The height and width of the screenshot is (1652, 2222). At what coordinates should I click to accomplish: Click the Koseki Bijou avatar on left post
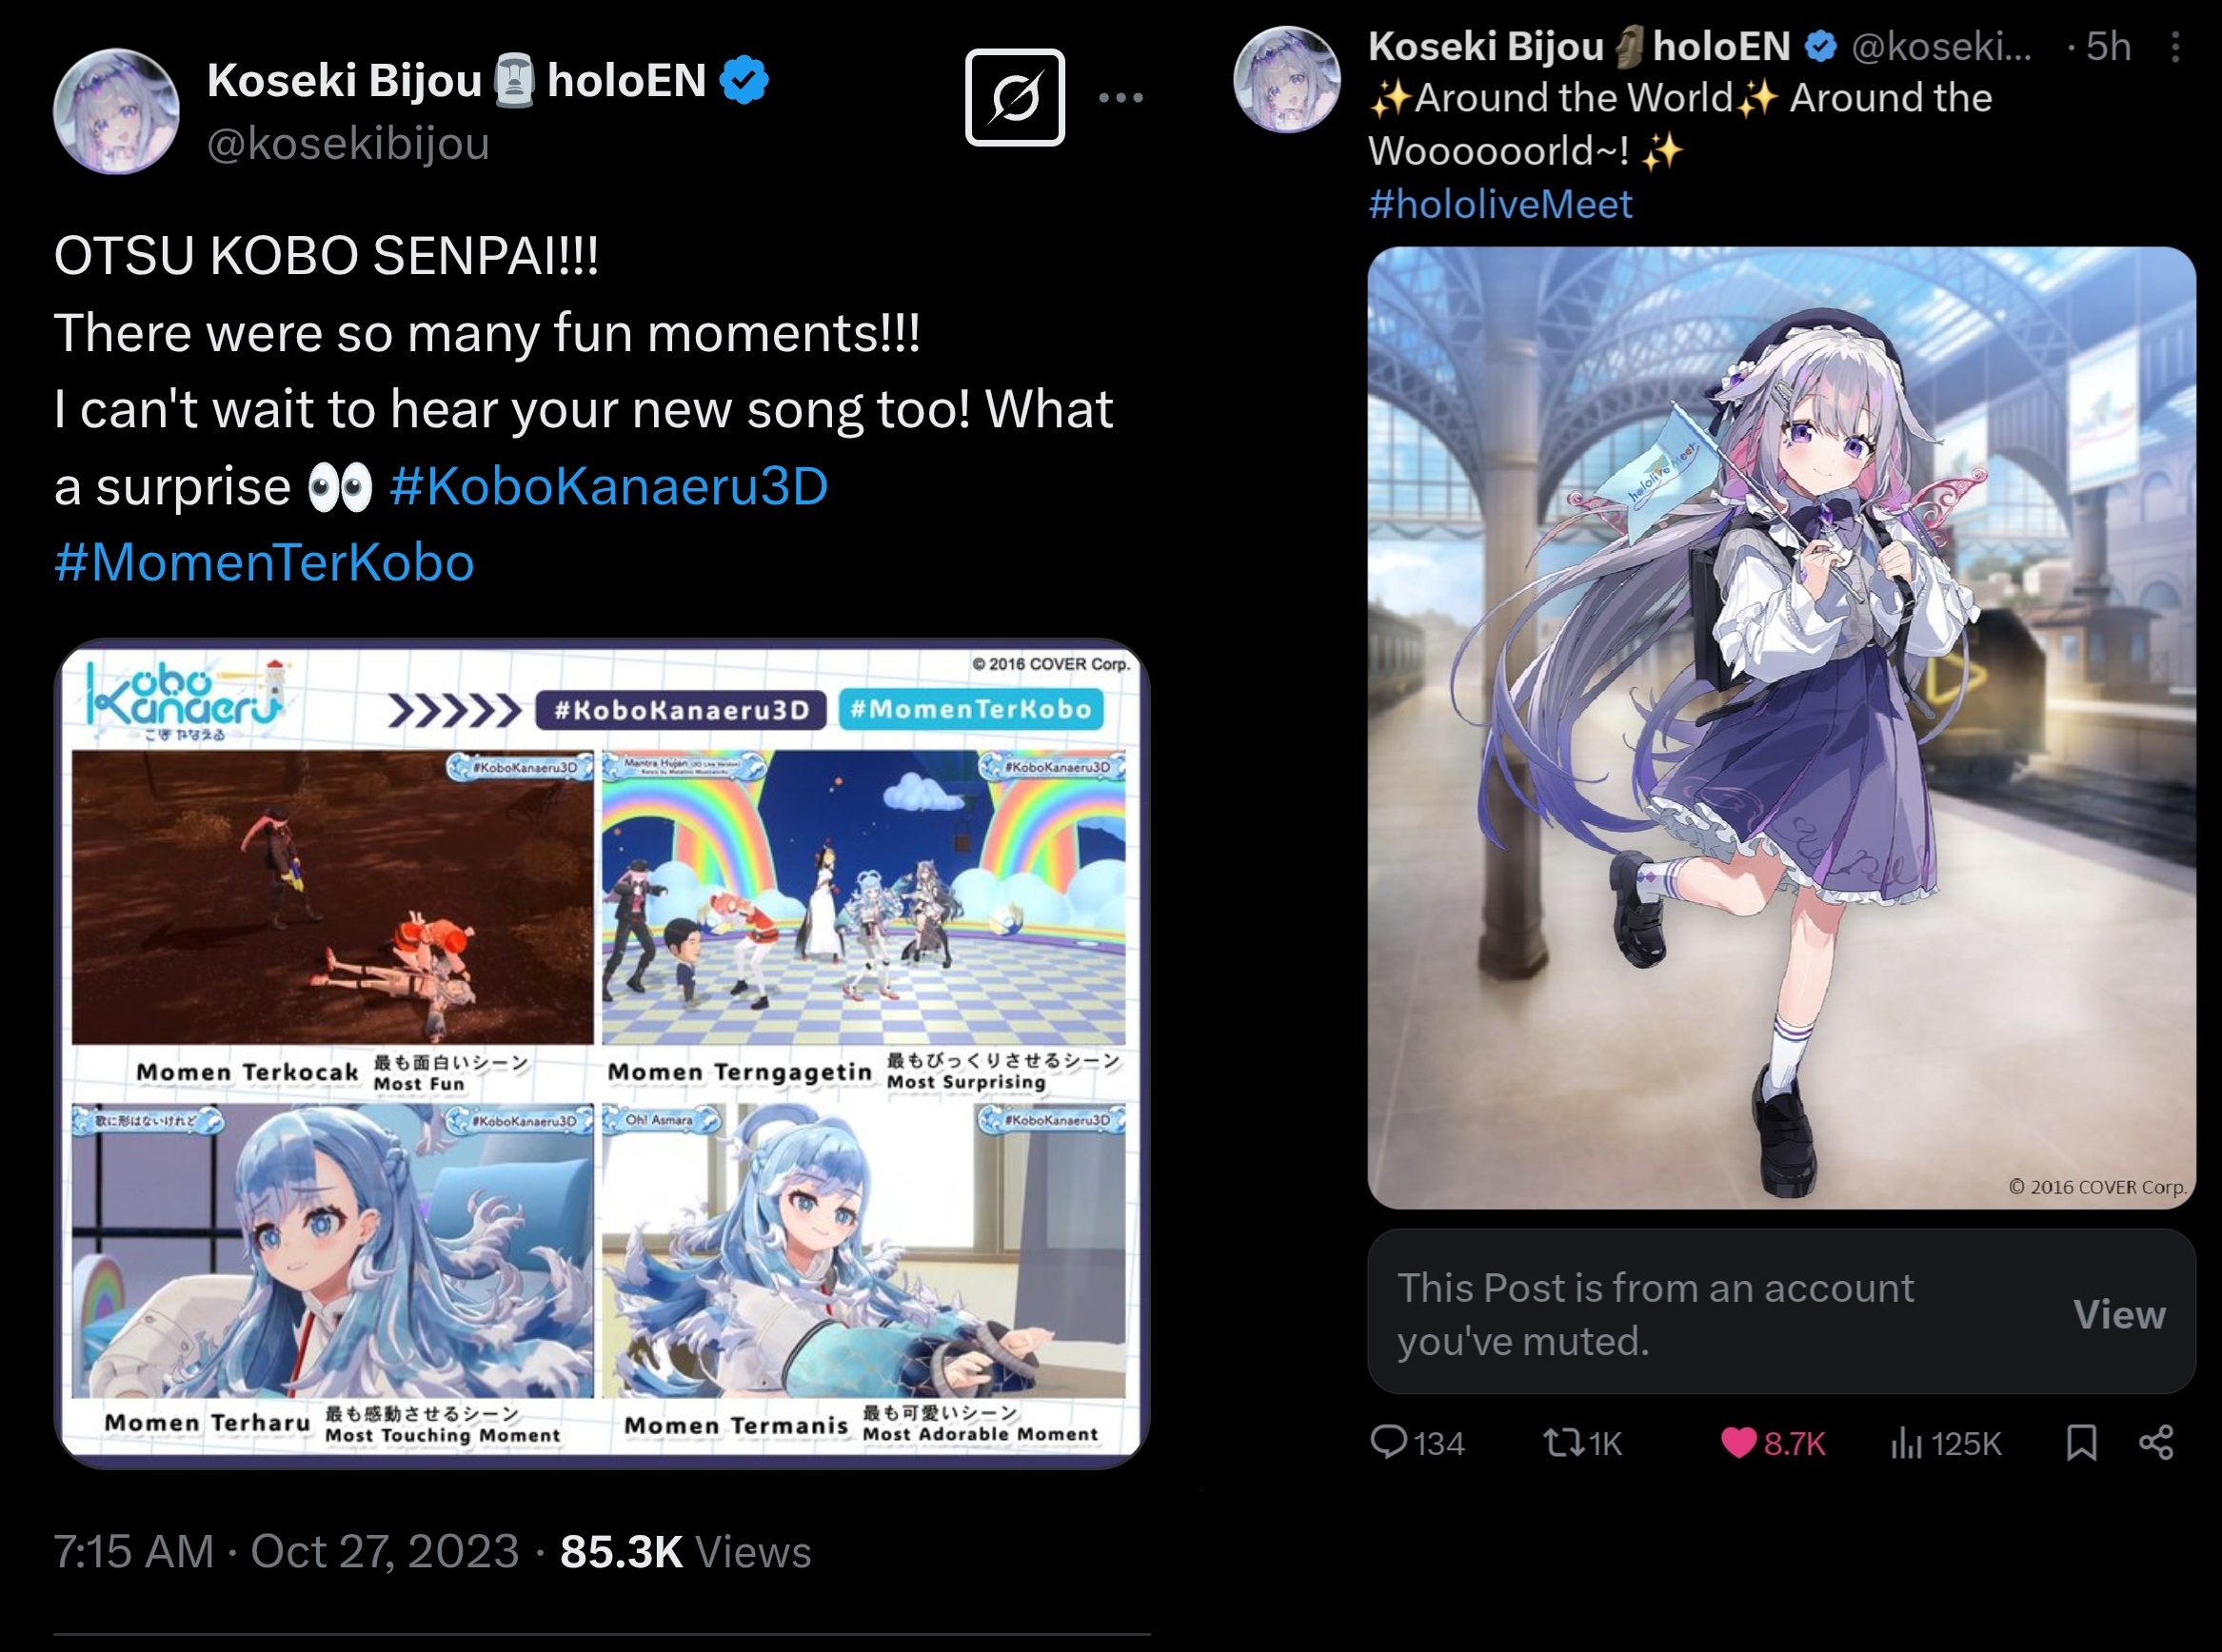(x=116, y=111)
